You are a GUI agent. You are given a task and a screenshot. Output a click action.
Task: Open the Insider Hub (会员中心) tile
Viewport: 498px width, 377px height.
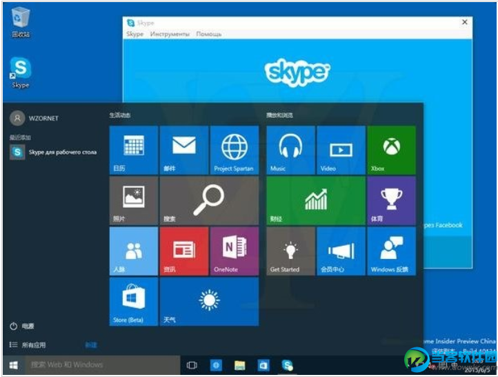[x=341, y=251]
